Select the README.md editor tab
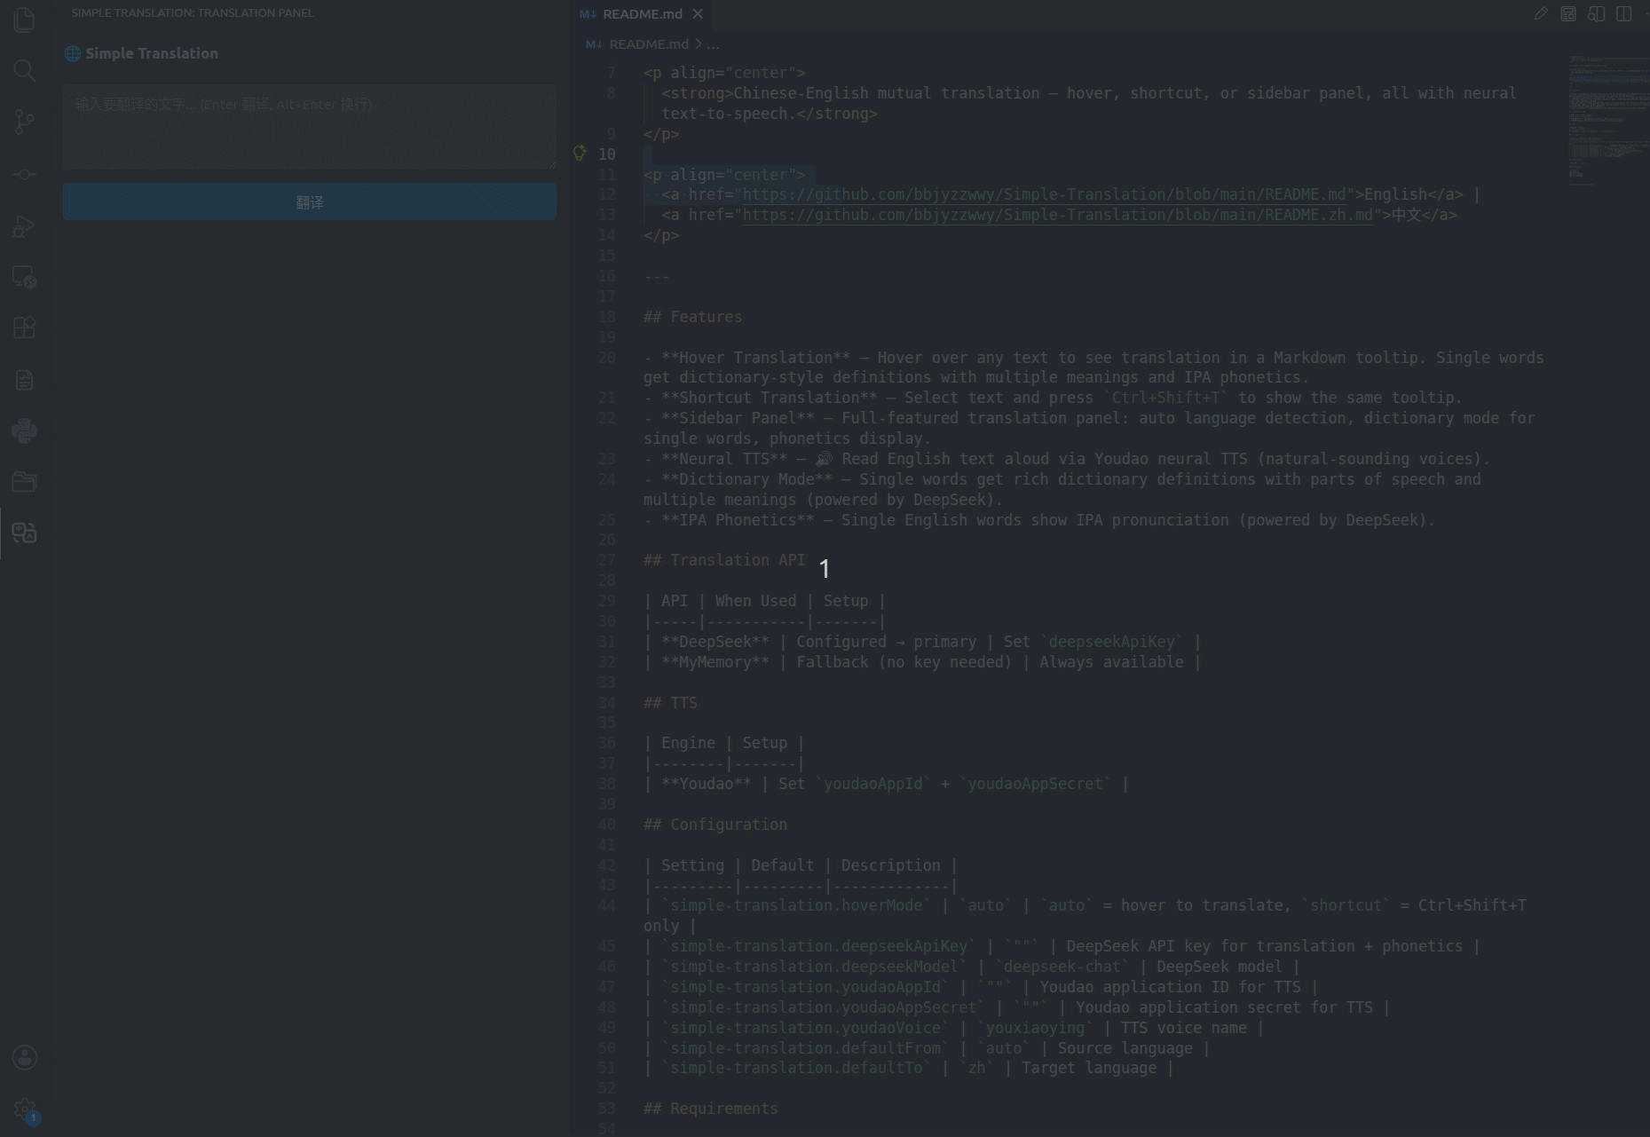 click(642, 14)
